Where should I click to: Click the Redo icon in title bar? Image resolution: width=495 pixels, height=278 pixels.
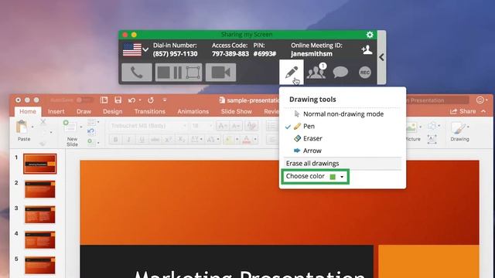[151, 100]
